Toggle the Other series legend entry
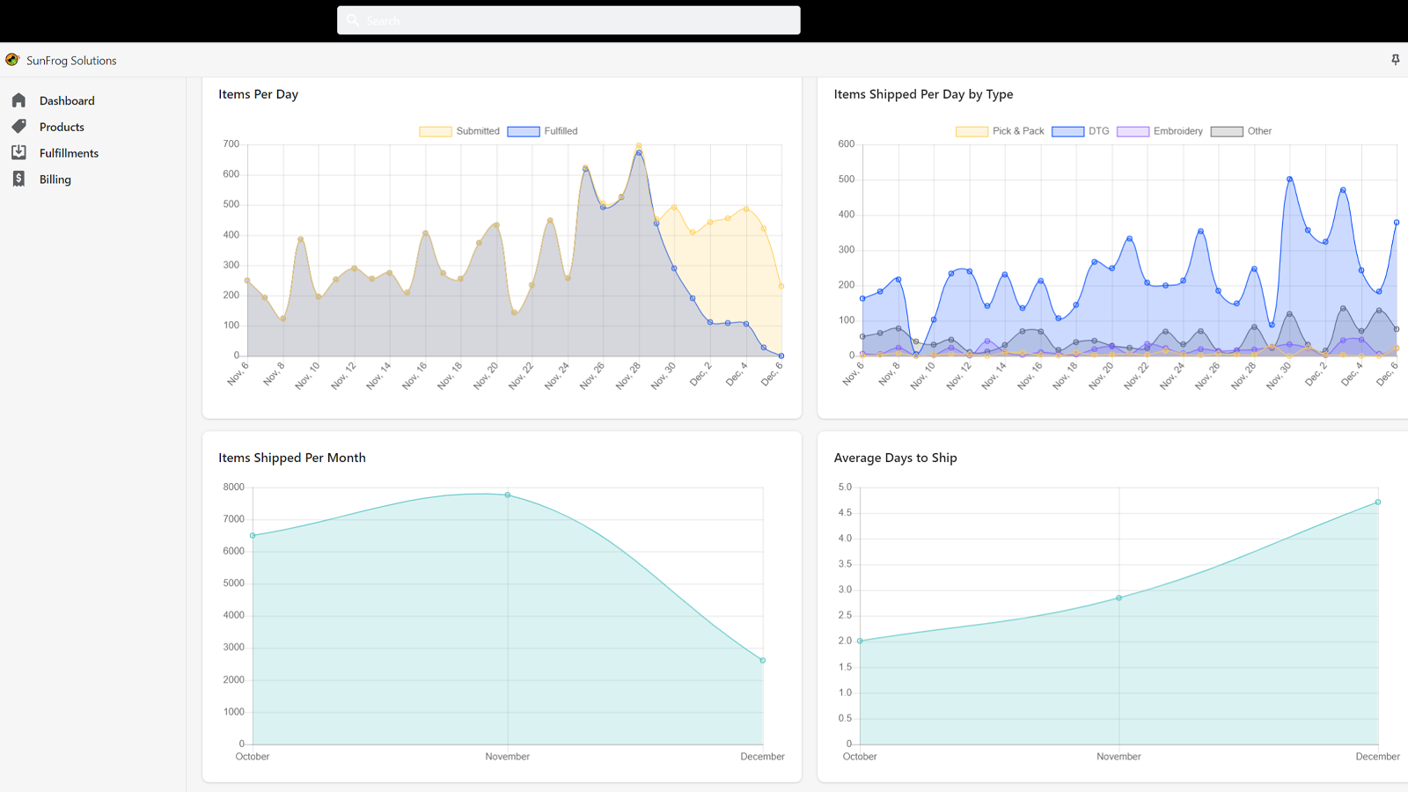The image size is (1408, 792). coord(1243,130)
